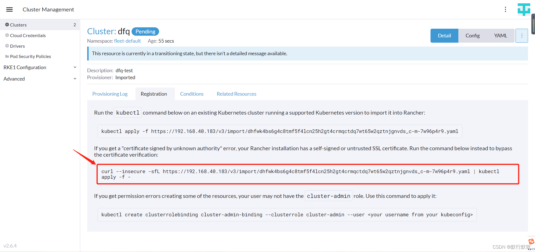Click the globe icon beside Clusters
The width and height of the screenshot is (535, 252).
(7, 25)
